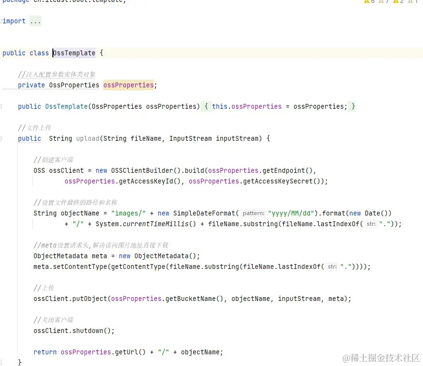423x366 pixels.
Task: Click SimpleDateFormat class reference
Action: point(204,213)
